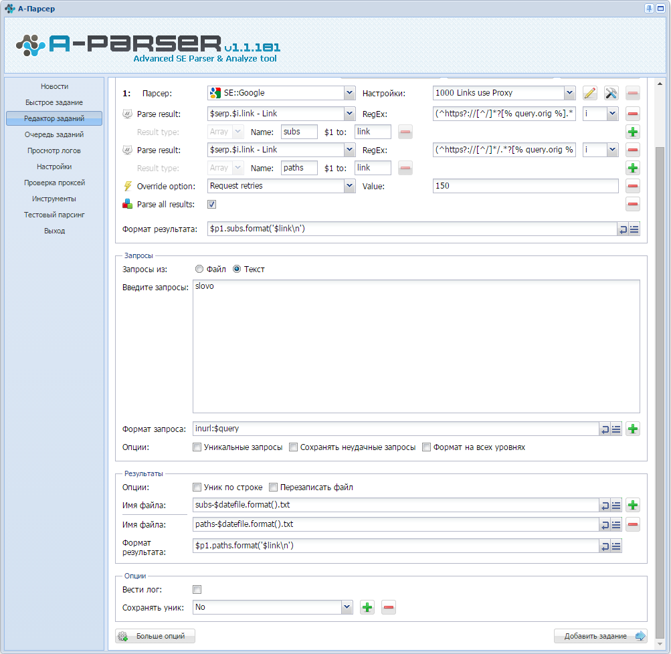The image size is (671, 654).
Task: Remove the first RegEx row with minus
Action: [632, 114]
